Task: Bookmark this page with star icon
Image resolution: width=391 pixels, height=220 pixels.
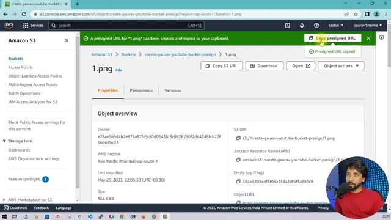Action: [x=356, y=14]
